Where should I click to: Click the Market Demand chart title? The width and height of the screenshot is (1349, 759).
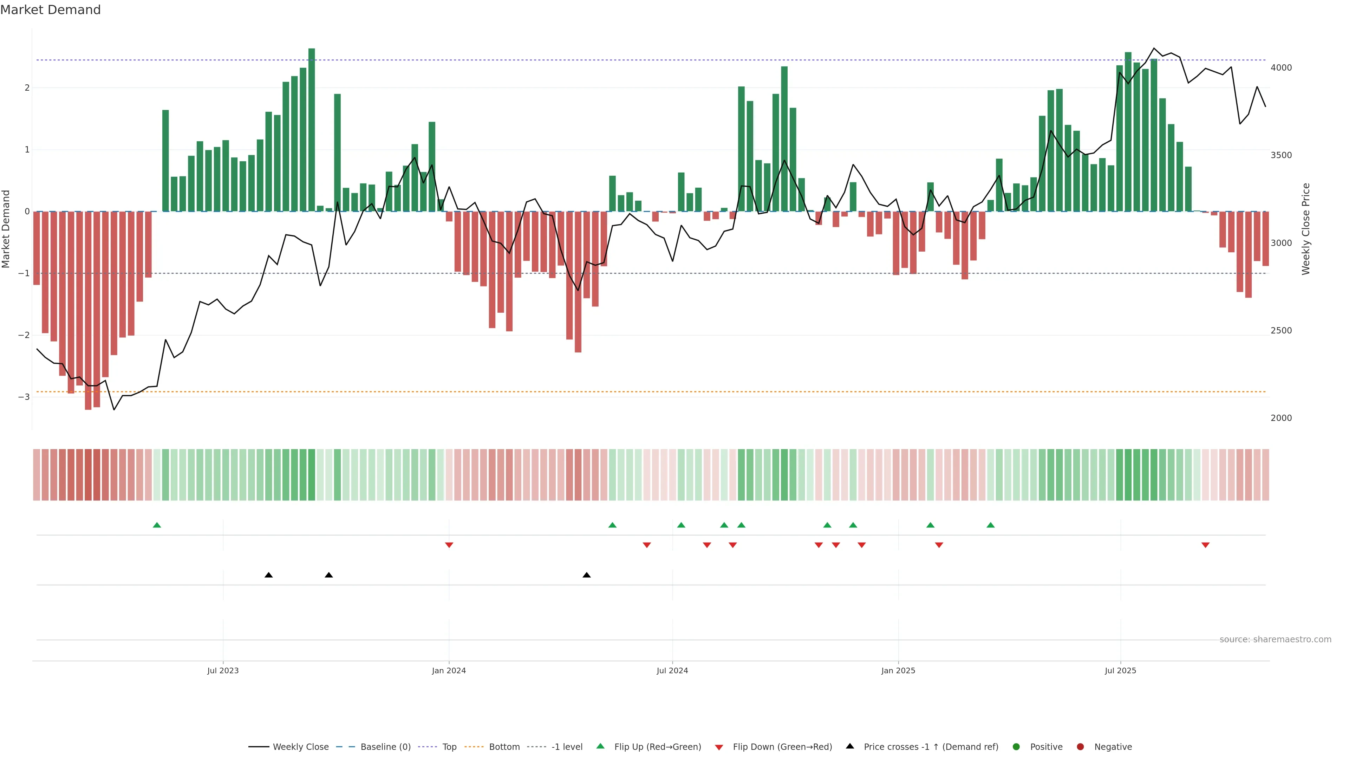50,10
